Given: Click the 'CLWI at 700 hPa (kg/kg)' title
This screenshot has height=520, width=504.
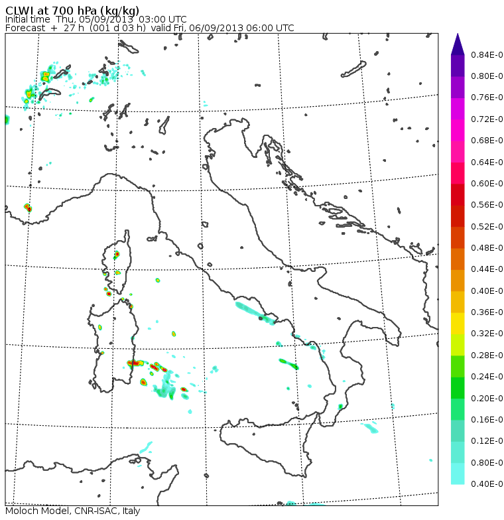Looking at the screenshot, I should pyautogui.click(x=72, y=9).
